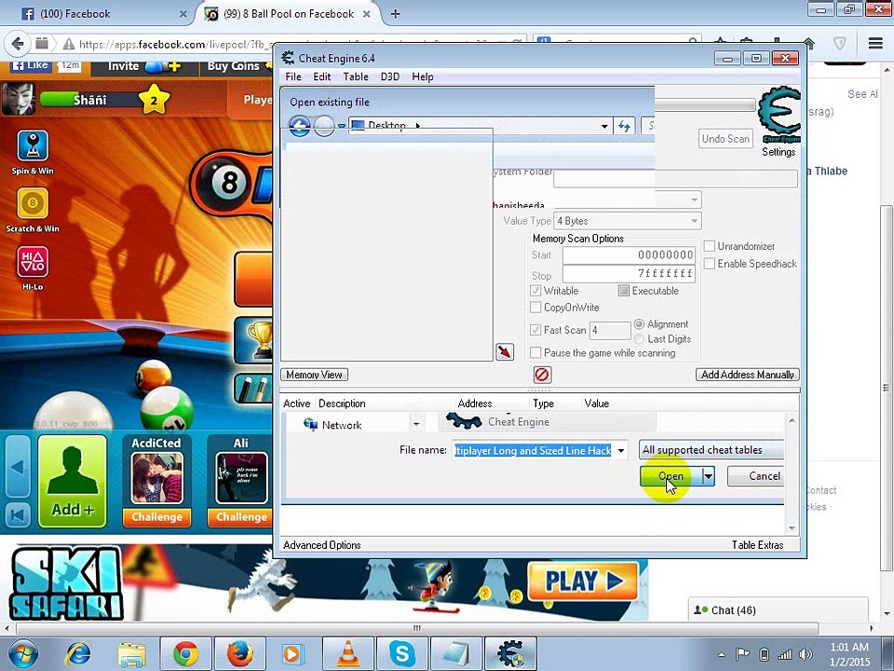Toggle Executable checkbox
The image size is (894, 671).
point(624,291)
